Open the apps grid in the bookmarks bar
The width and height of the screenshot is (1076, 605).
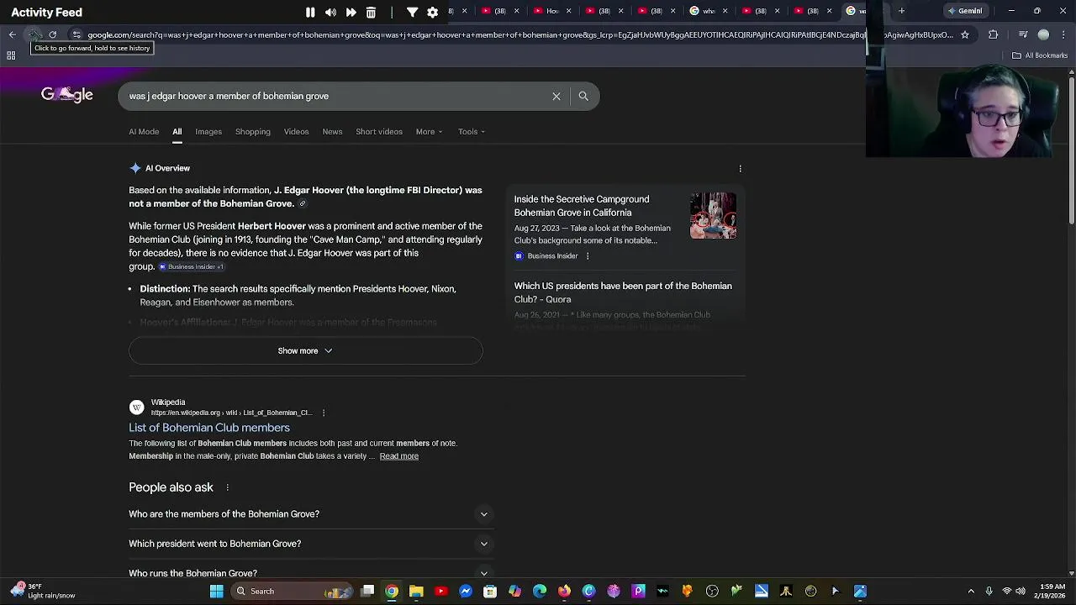click(11, 55)
